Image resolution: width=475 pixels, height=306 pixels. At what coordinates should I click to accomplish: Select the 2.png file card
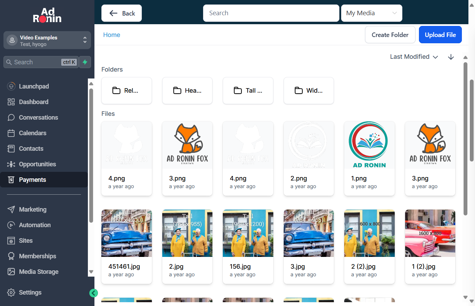(309, 158)
